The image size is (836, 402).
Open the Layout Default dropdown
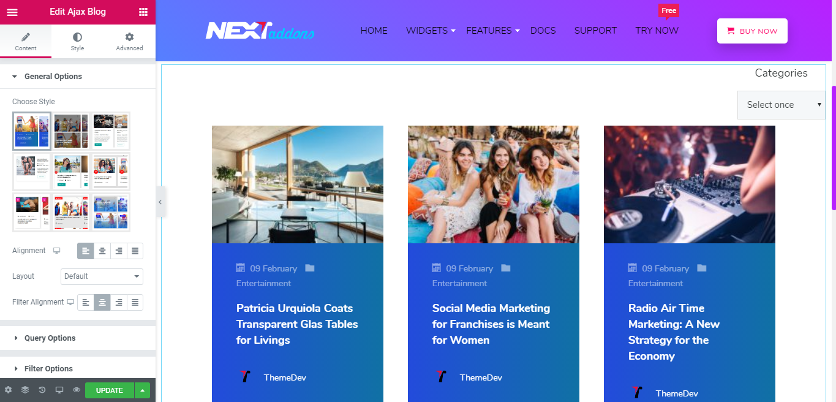pos(102,276)
